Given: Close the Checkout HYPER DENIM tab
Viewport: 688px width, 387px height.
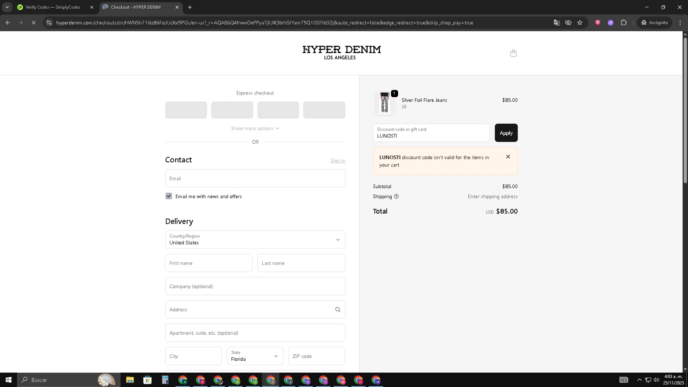Looking at the screenshot, I should (x=177, y=7).
